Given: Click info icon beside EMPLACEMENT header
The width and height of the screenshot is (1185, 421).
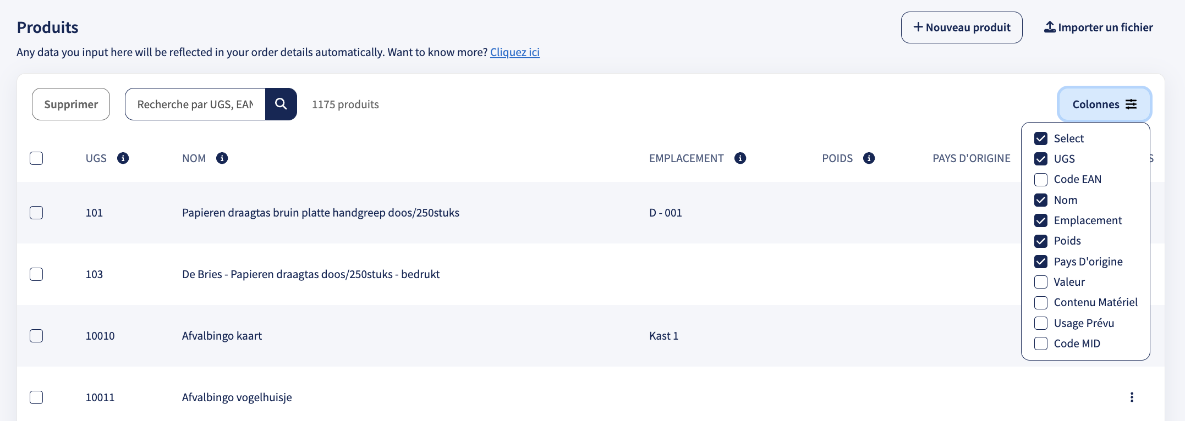Looking at the screenshot, I should (x=740, y=158).
